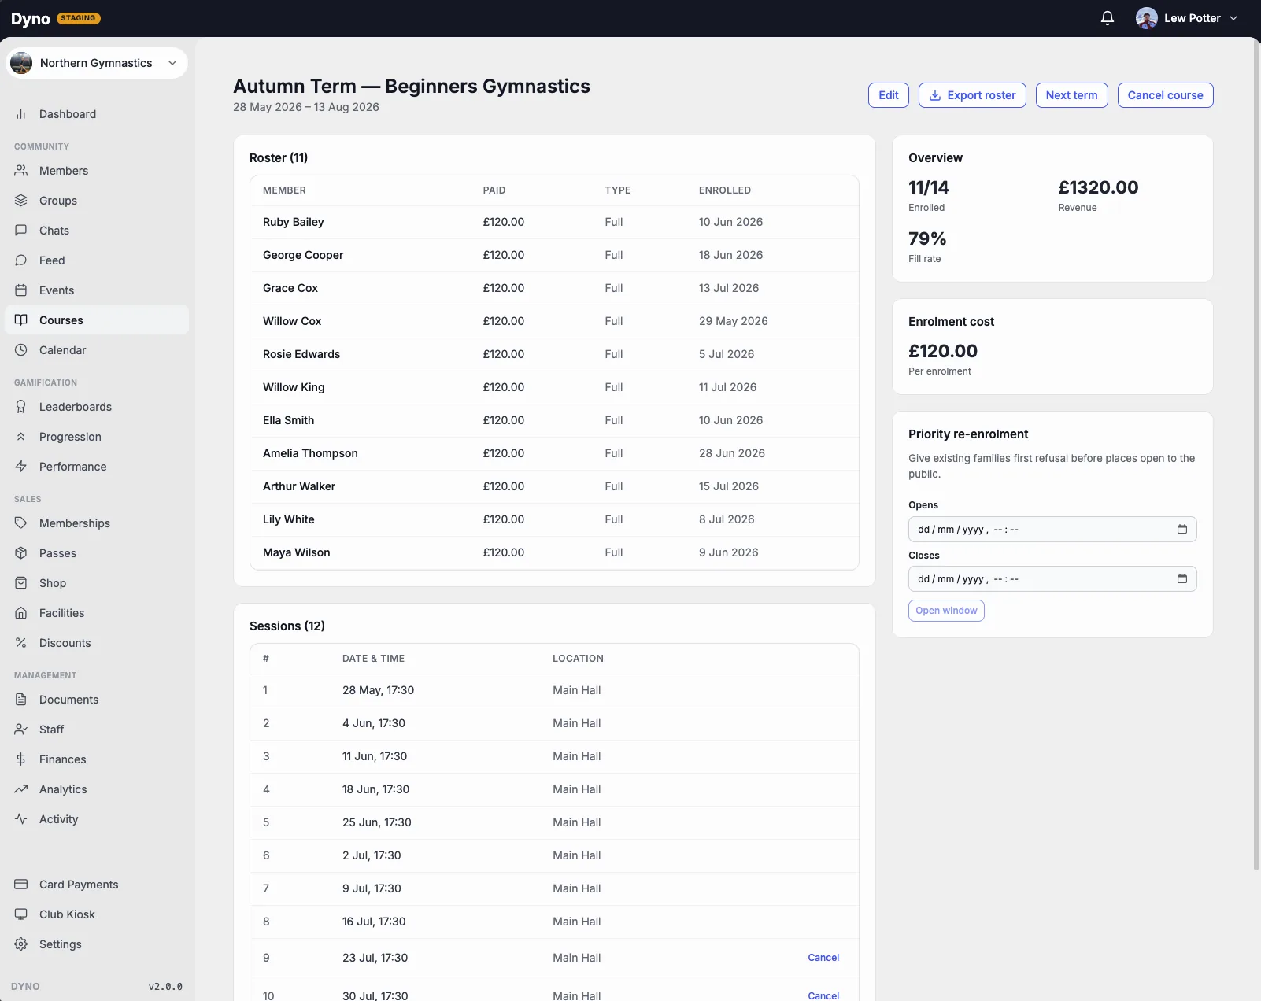The height and width of the screenshot is (1001, 1261).
Task: Click the Documents sidebar item
Action: 97,700
